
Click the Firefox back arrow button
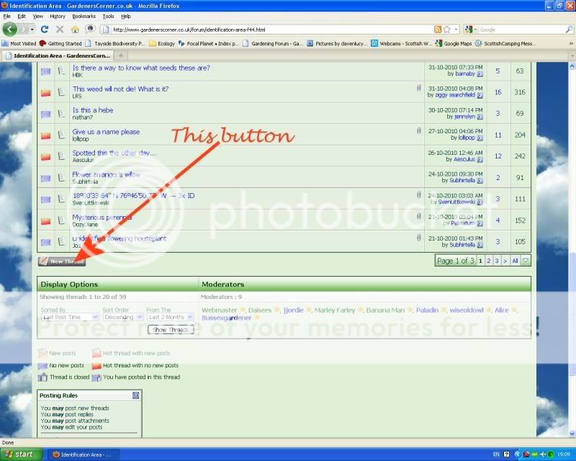[x=10, y=30]
